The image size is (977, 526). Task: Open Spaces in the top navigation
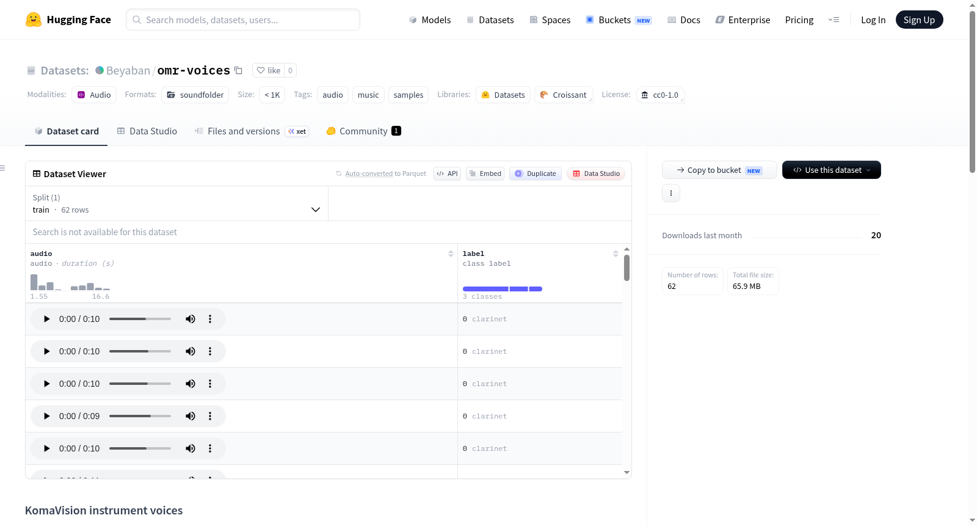pyautogui.click(x=550, y=20)
